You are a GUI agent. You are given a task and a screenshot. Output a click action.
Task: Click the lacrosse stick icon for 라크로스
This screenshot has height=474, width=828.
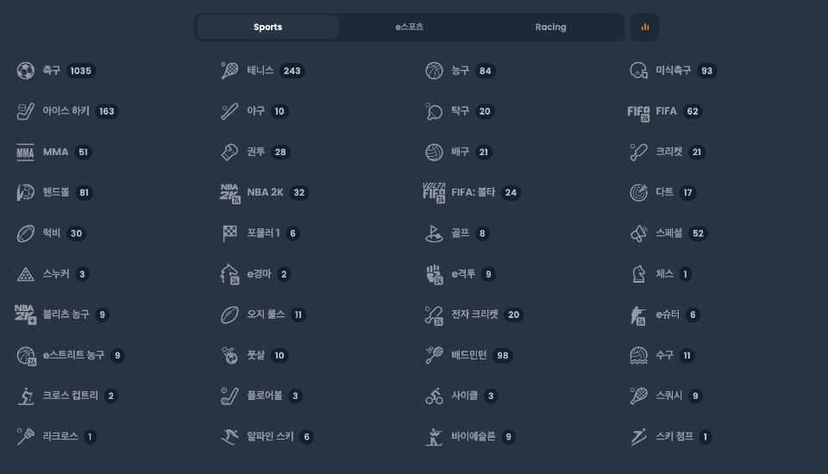pos(25,437)
